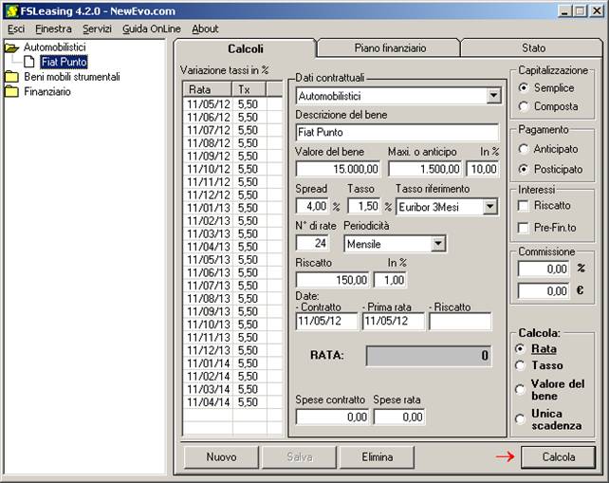Click the Spese contratto field
The width and height of the screenshot is (609, 483).
(332, 417)
